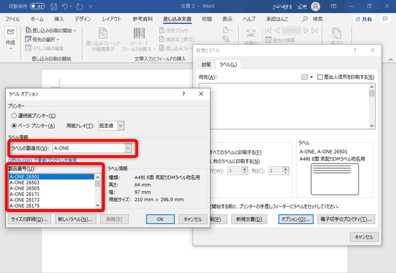Open the ラベルの製造元 dropdown

[128, 148]
